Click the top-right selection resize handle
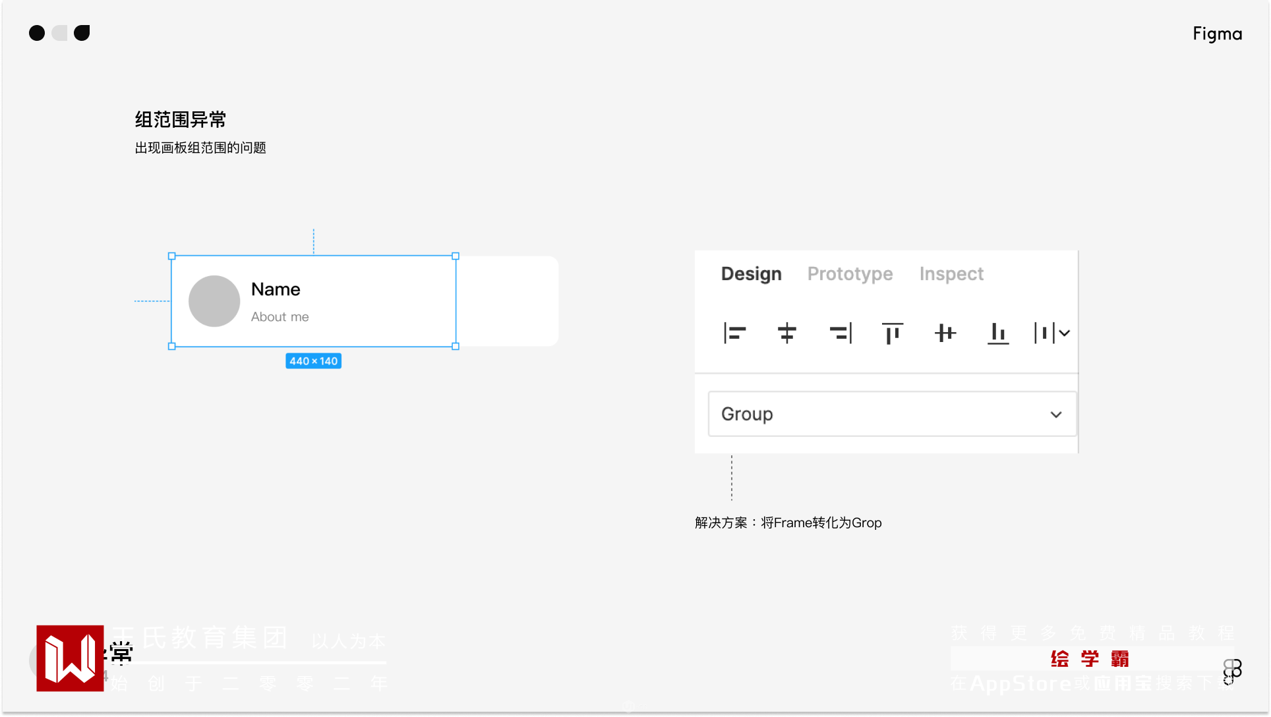 (x=456, y=256)
